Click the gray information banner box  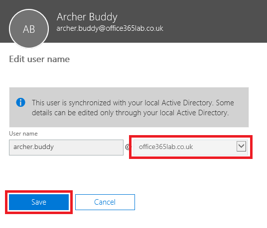129,107
